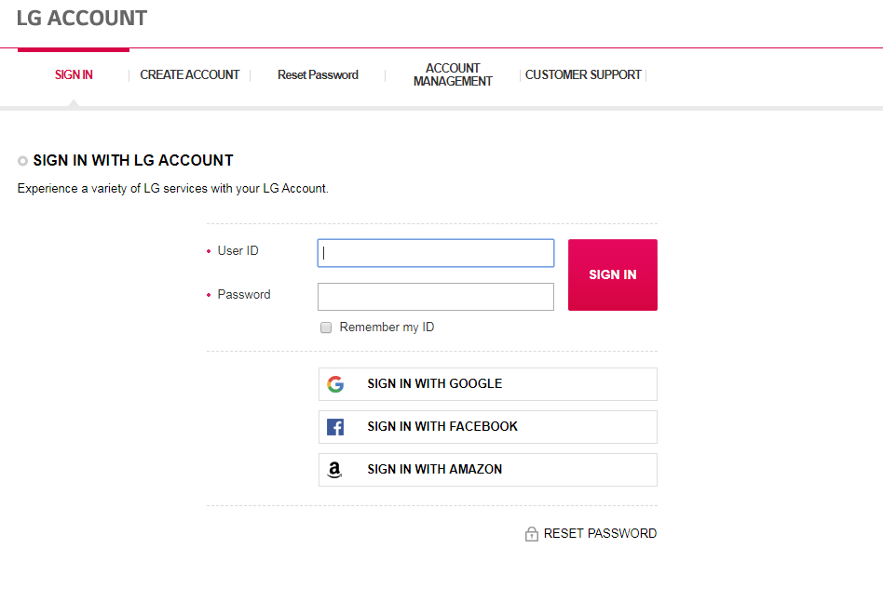Image resolution: width=883 pixels, height=615 pixels.
Task: Go to the Reset Password tab
Action: click(318, 74)
